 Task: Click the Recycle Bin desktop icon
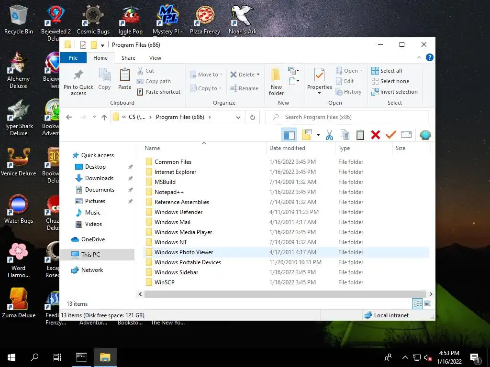pyautogui.click(x=19, y=19)
